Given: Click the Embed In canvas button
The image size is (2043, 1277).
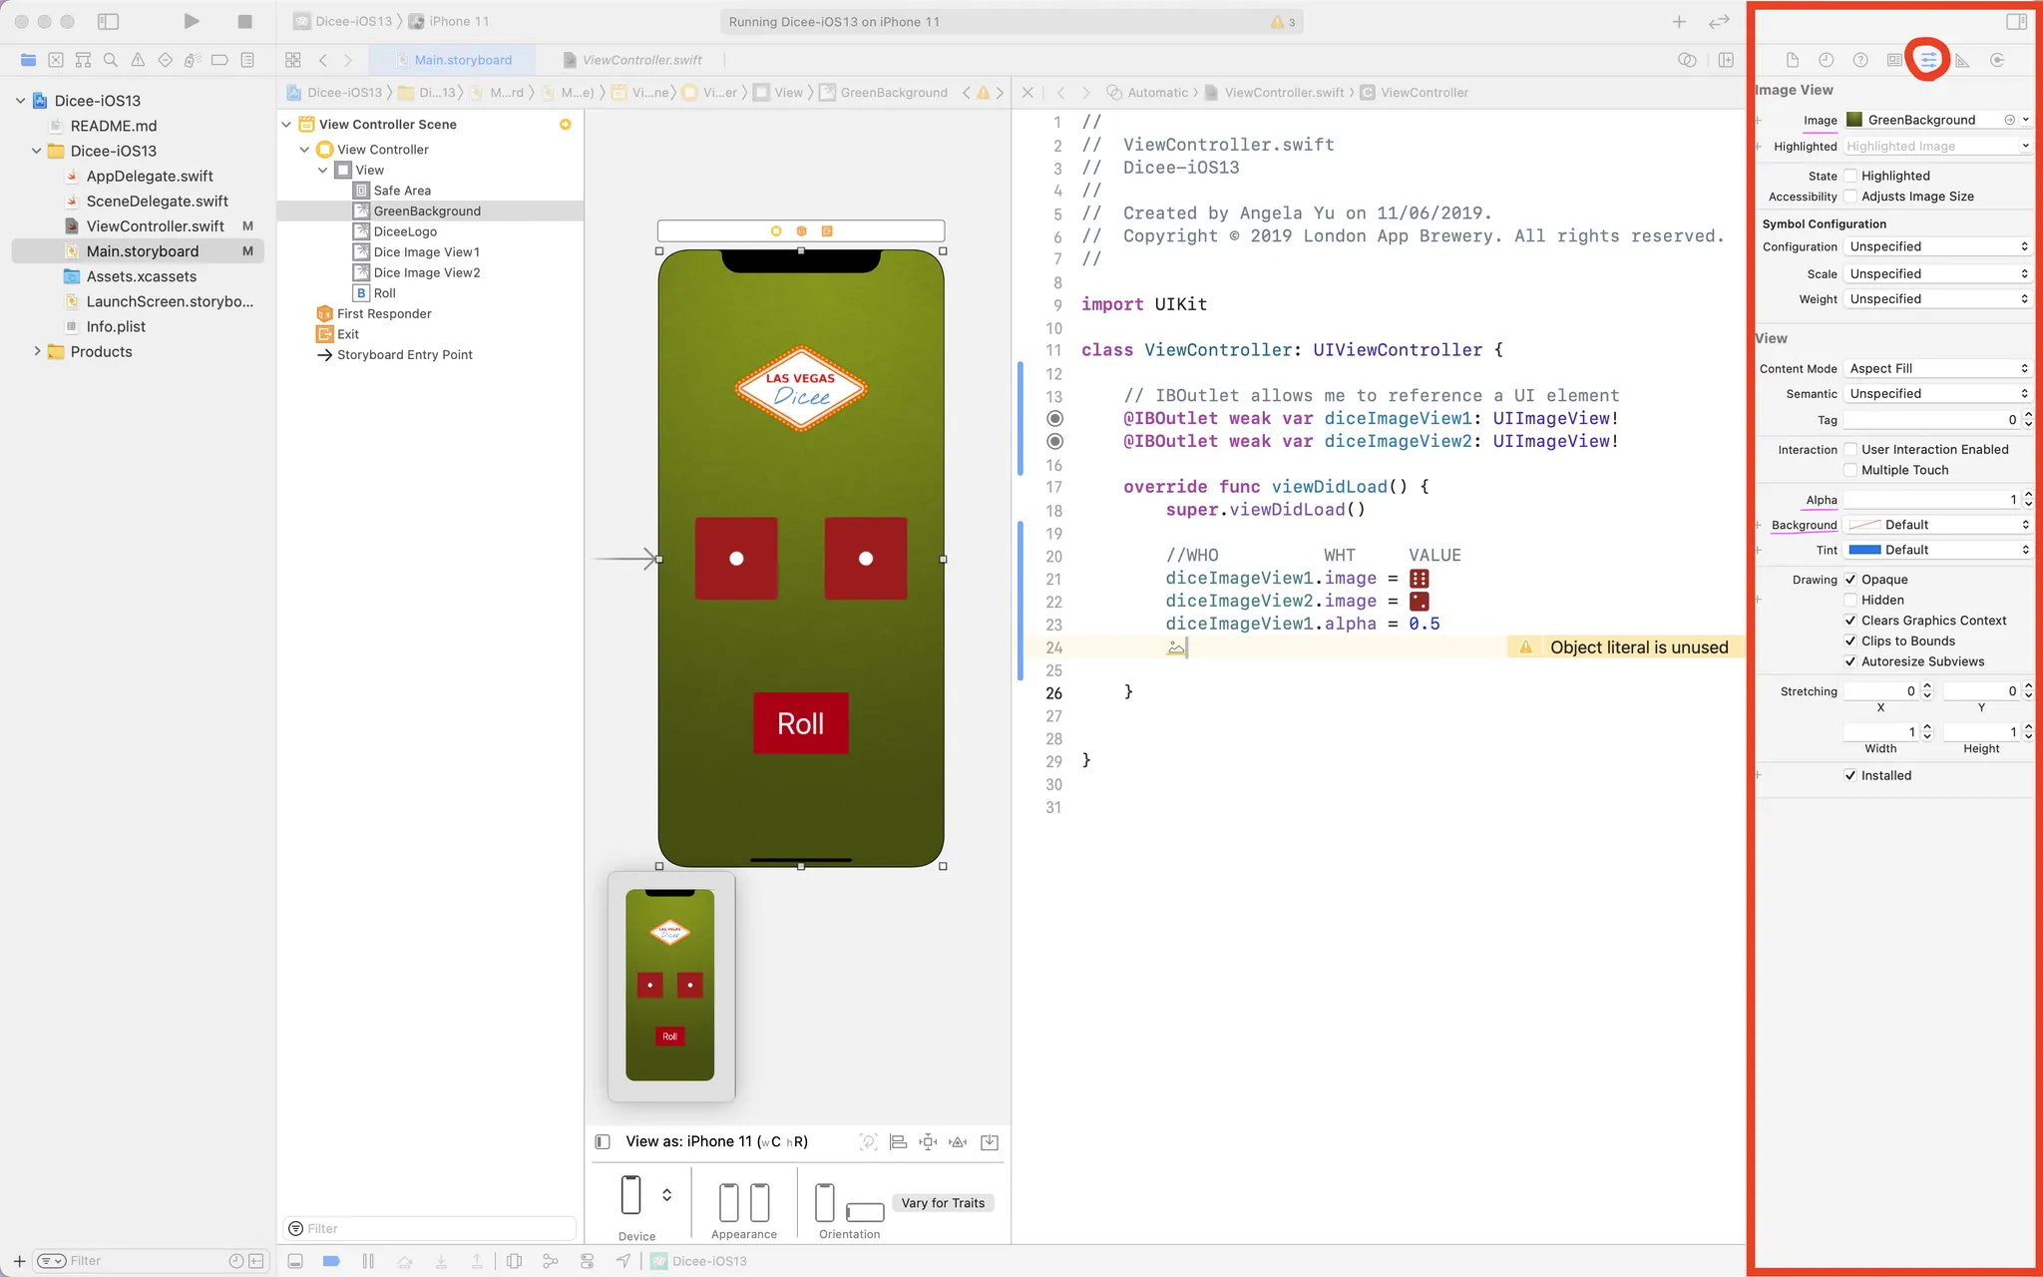Looking at the screenshot, I should (x=990, y=1142).
